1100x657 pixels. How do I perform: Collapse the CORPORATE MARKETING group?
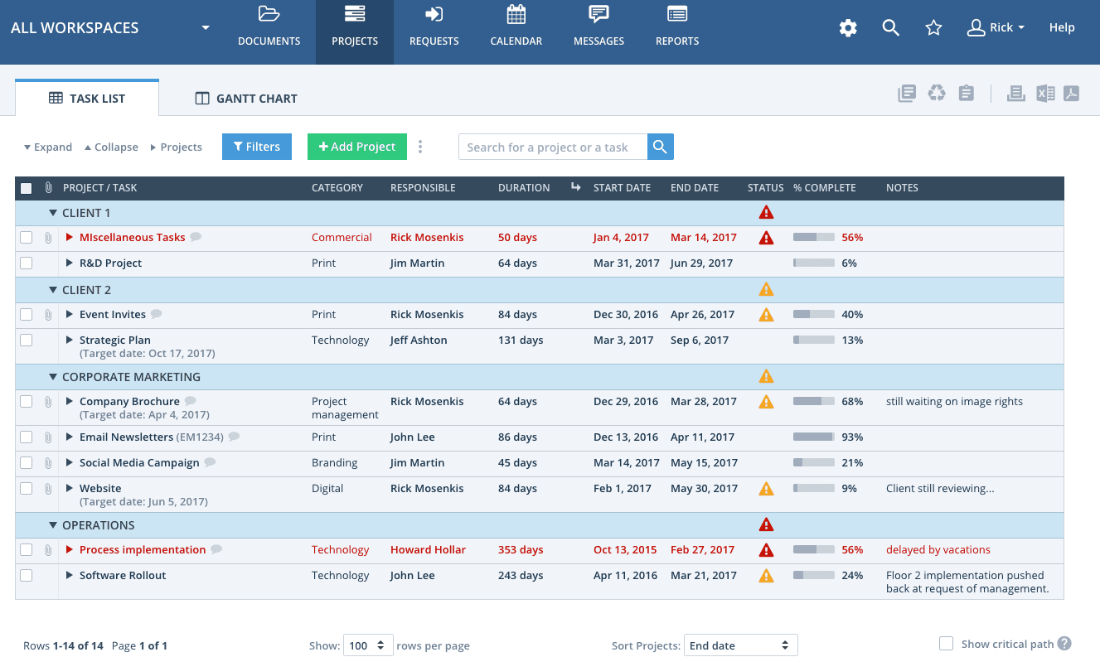tap(53, 377)
